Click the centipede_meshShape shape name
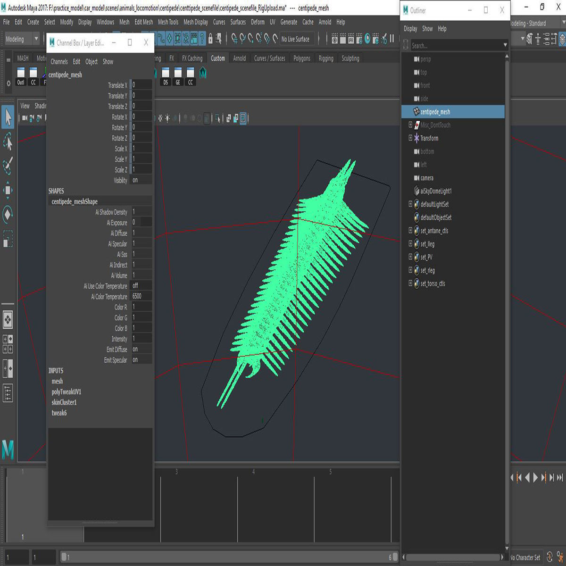The image size is (566, 566). coord(75,201)
